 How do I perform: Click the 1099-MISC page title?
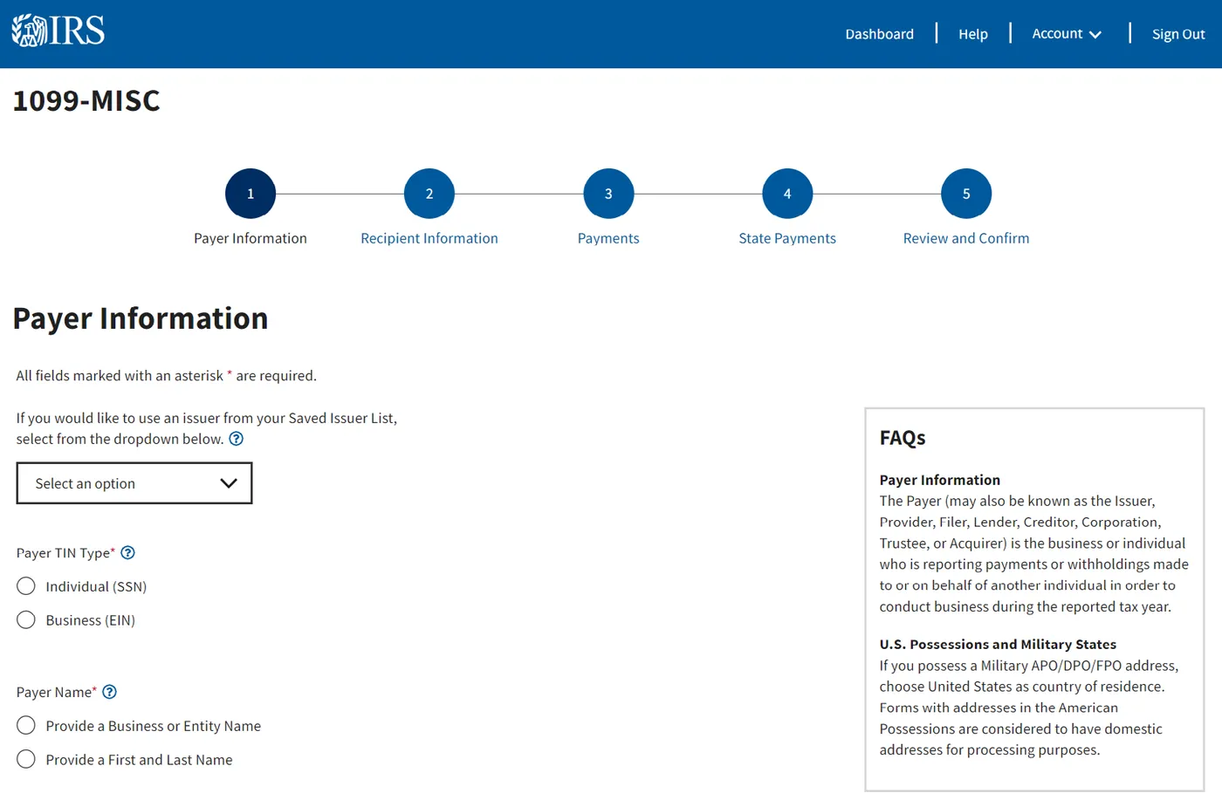86,101
